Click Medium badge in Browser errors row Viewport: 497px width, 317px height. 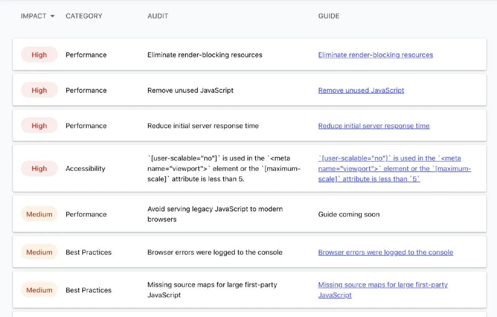pyautogui.click(x=39, y=252)
